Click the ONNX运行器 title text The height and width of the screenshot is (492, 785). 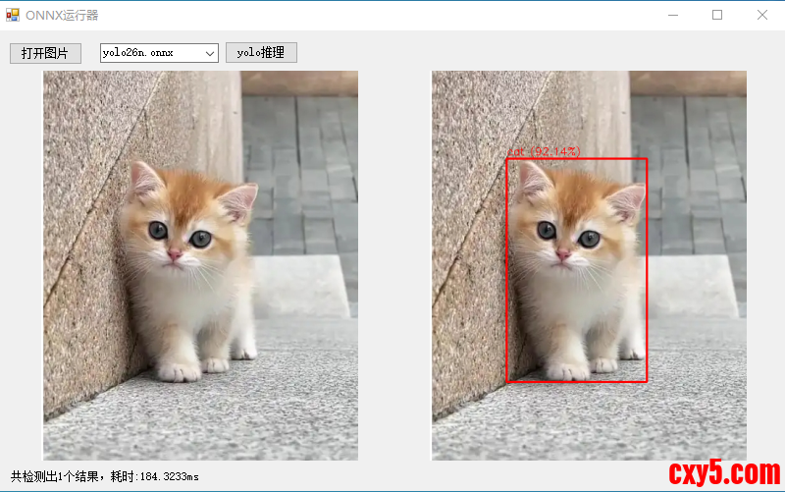click(x=62, y=15)
